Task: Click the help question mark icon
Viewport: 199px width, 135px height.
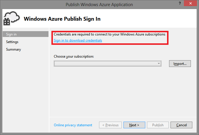Action: (x=180, y=3)
